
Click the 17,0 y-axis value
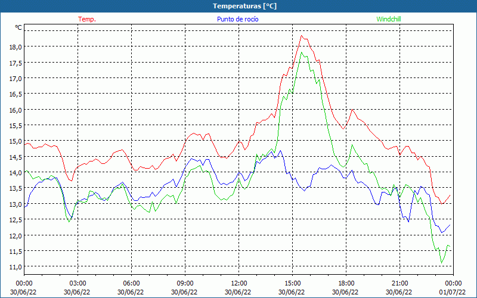tap(16, 79)
